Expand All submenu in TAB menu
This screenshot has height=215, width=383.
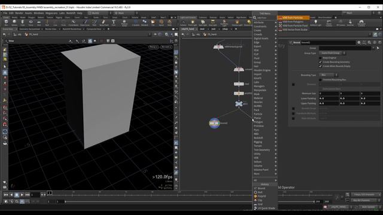pos(265,180)
